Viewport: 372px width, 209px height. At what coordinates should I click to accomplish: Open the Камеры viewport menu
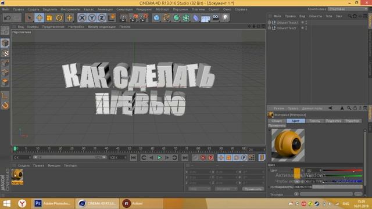pos(33,27)
